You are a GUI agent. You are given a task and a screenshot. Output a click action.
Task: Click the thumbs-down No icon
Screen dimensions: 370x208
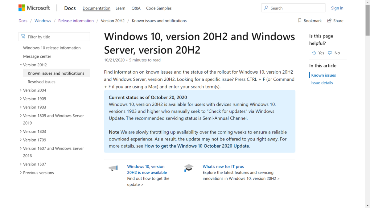click(x=330, y=53)
